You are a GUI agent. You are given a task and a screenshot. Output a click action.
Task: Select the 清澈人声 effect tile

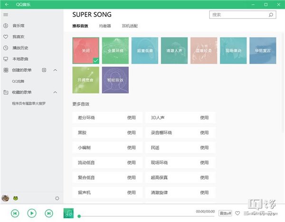click(x=174, y=51)
